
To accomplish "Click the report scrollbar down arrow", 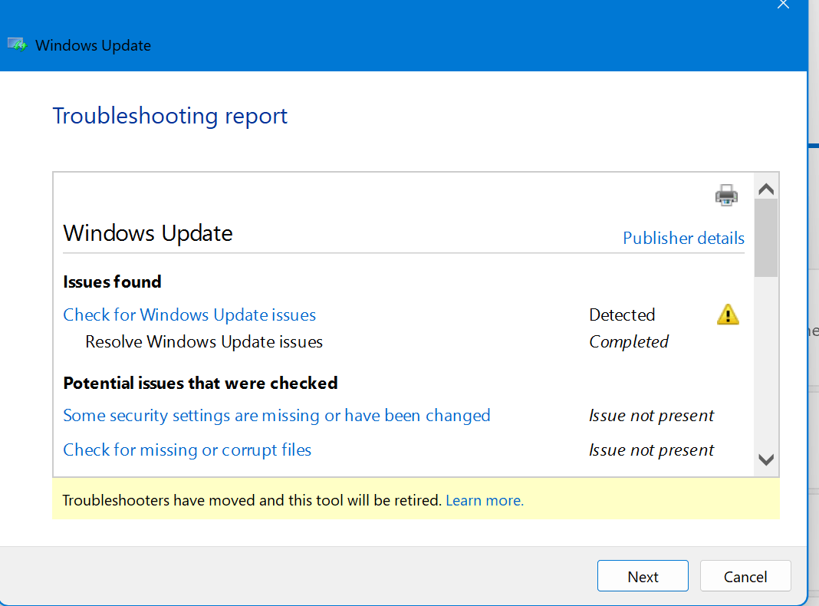I will click(766, 459).
